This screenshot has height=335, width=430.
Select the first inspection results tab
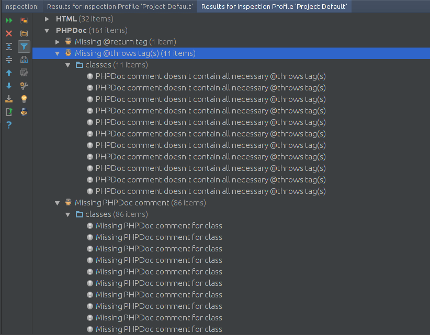pyautogui.click(x=120, y=7)
